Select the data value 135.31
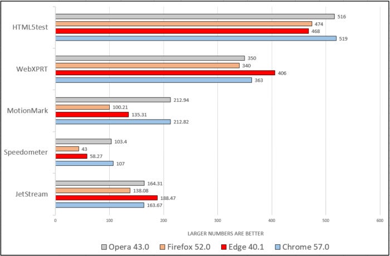Viewport: 390px width, 256px height. (139, 115)
